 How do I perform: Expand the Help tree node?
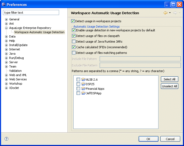[6, 41]
